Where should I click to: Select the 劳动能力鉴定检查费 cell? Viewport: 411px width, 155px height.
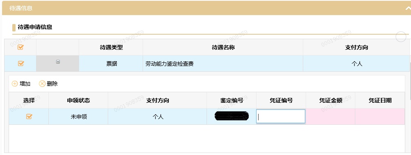(223, 64)
